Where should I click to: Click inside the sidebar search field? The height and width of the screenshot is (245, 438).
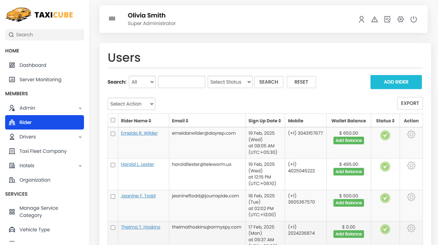point(44,35)
